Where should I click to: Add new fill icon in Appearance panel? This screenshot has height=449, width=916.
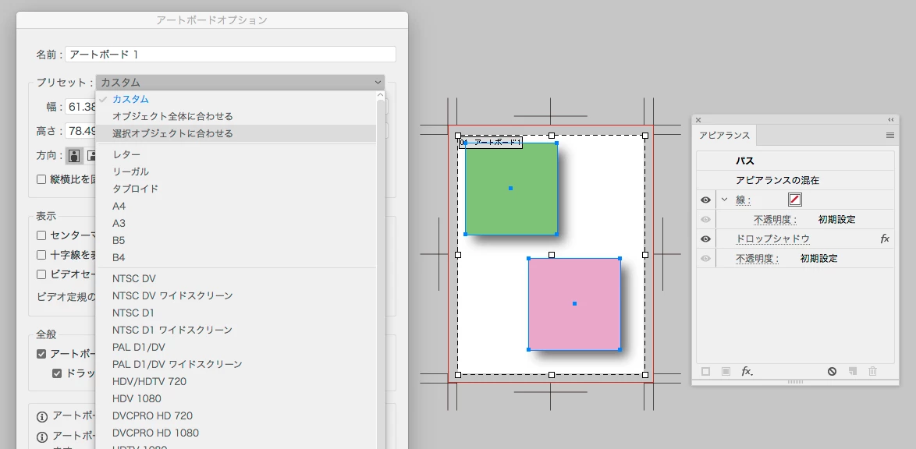tap(726, 371)
